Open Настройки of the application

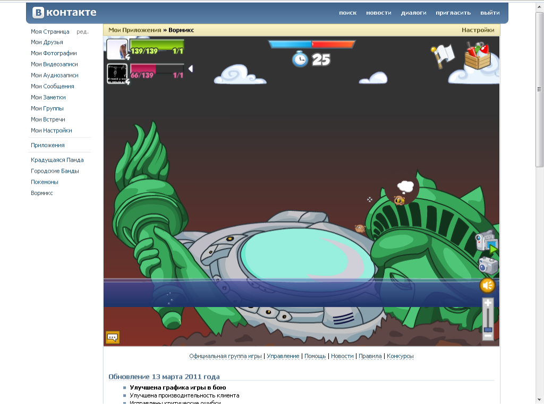coord(478,30)
